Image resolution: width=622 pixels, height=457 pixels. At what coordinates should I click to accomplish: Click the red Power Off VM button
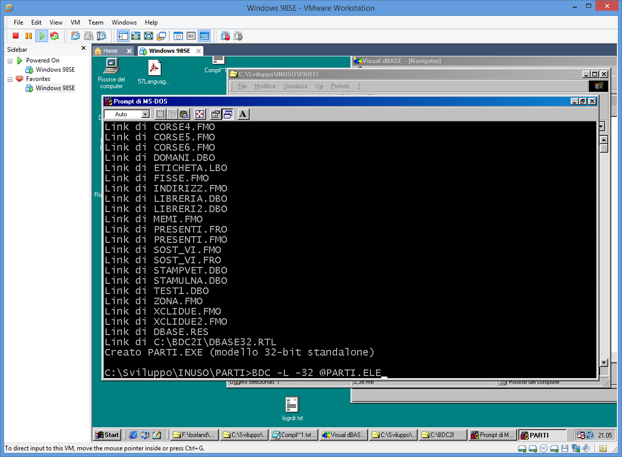[x=15, y=36]
